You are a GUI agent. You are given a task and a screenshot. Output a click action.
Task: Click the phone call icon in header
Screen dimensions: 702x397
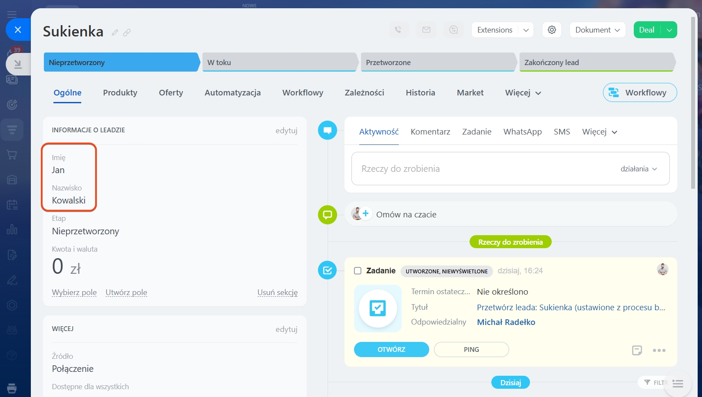coord(398,30)
